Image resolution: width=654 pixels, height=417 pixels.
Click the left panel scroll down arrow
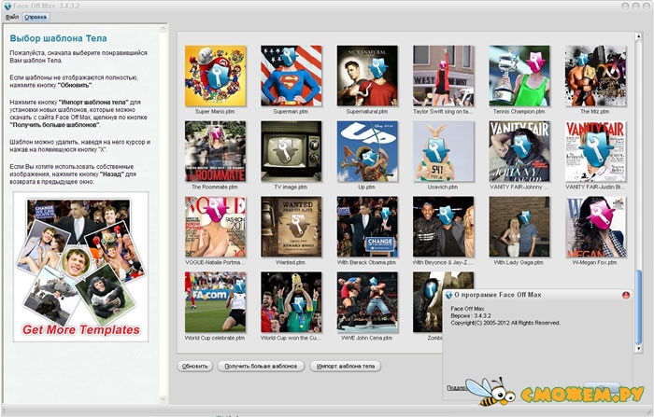[x=163, y=399]
